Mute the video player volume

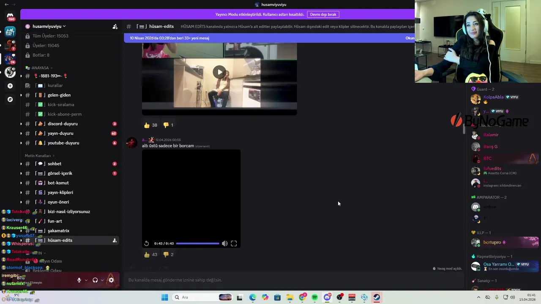click(224, 244)
